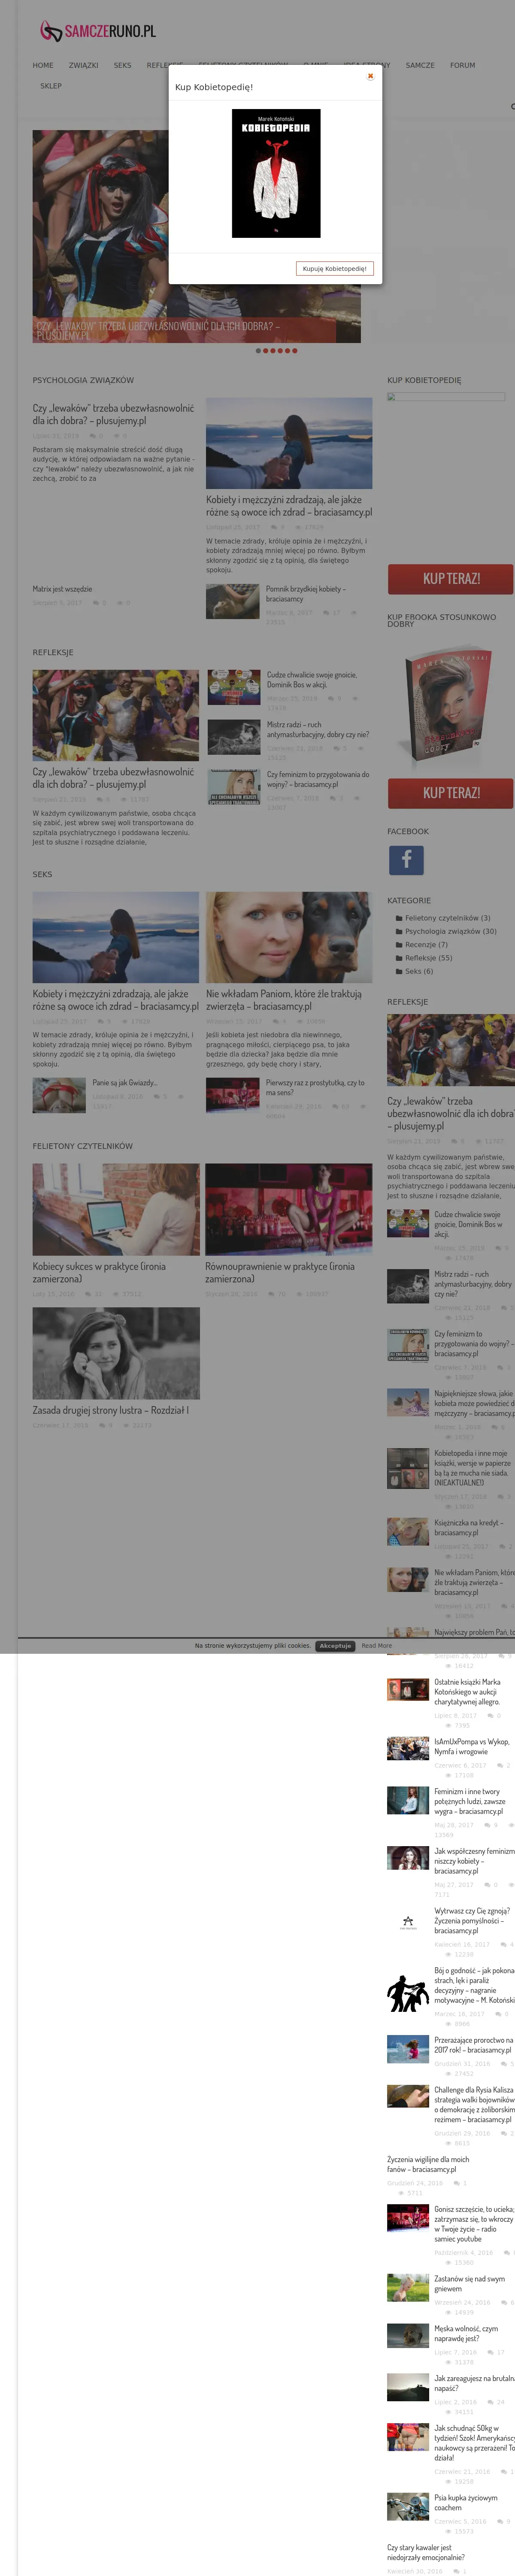Open category Psychologia związków (30)
515x2576 pixels.
tap(451, 931)
